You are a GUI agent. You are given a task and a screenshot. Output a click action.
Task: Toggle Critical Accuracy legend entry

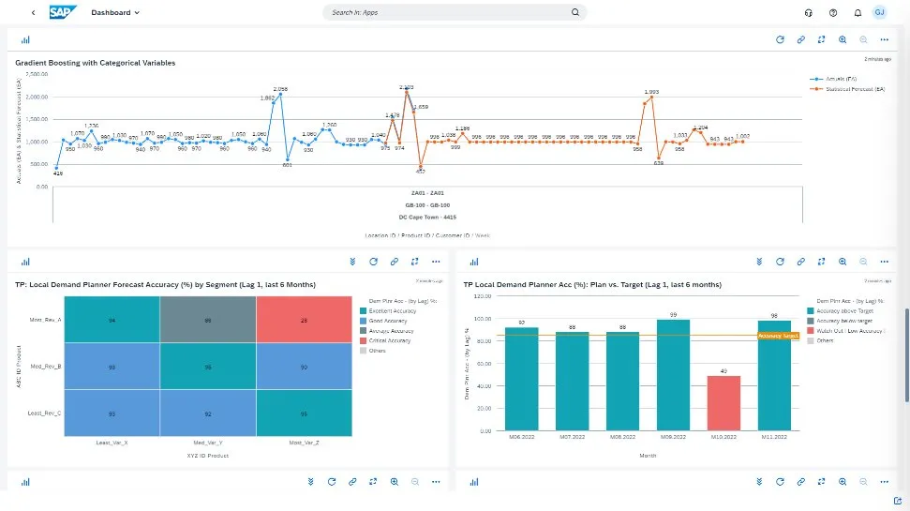387,340
